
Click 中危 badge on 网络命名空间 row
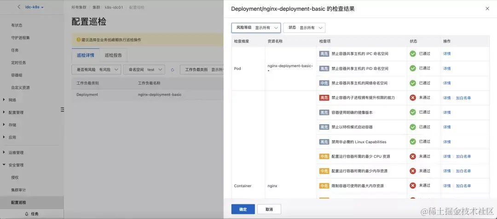pos(324,83)
